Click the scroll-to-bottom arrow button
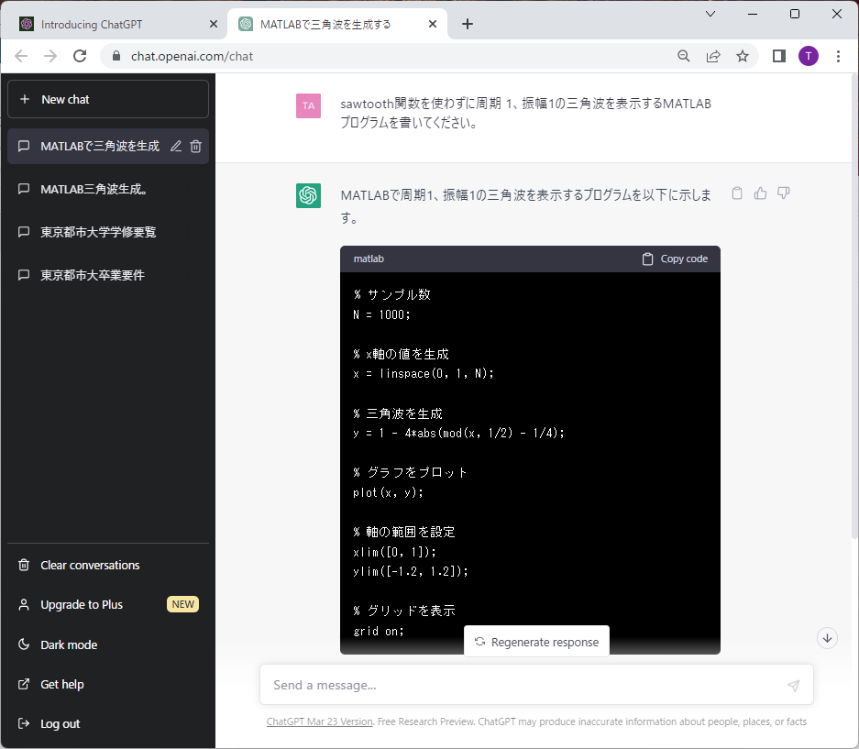This screenshot has width=859, height=749. tap(827, 638)
